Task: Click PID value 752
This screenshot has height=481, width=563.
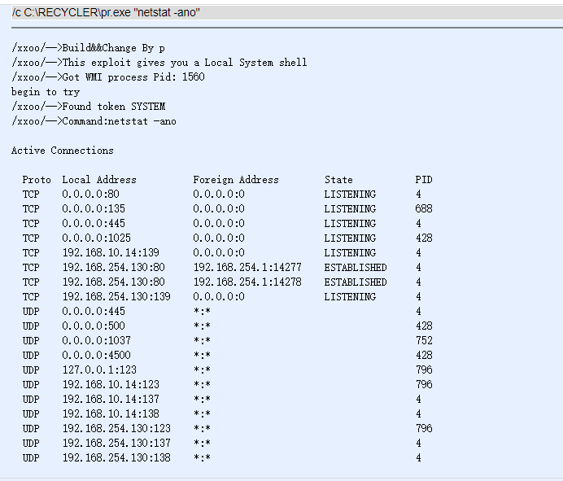Action: [x=424, y=341]
